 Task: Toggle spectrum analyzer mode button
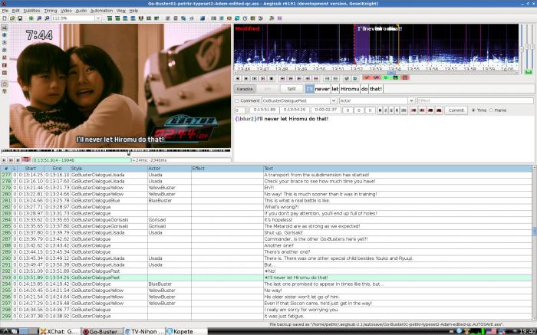tap(395, 77)
